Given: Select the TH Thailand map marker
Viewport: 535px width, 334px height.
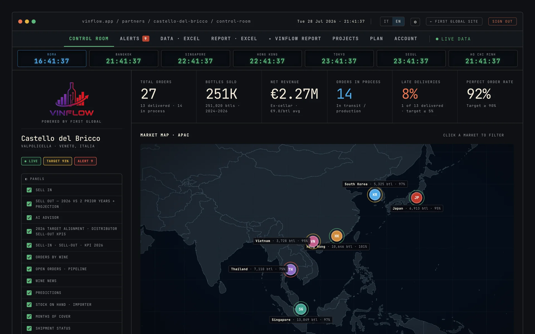Looking at the screenshot, I should (290, 269).
